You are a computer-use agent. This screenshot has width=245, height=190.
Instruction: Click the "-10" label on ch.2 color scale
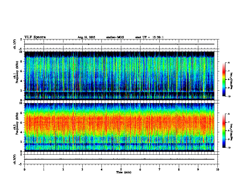point(229,147)
